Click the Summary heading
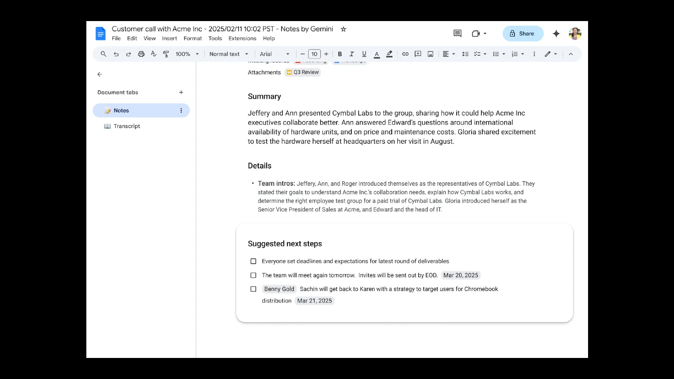The width and height of the screenshot is (674, 379). (264, 96)
